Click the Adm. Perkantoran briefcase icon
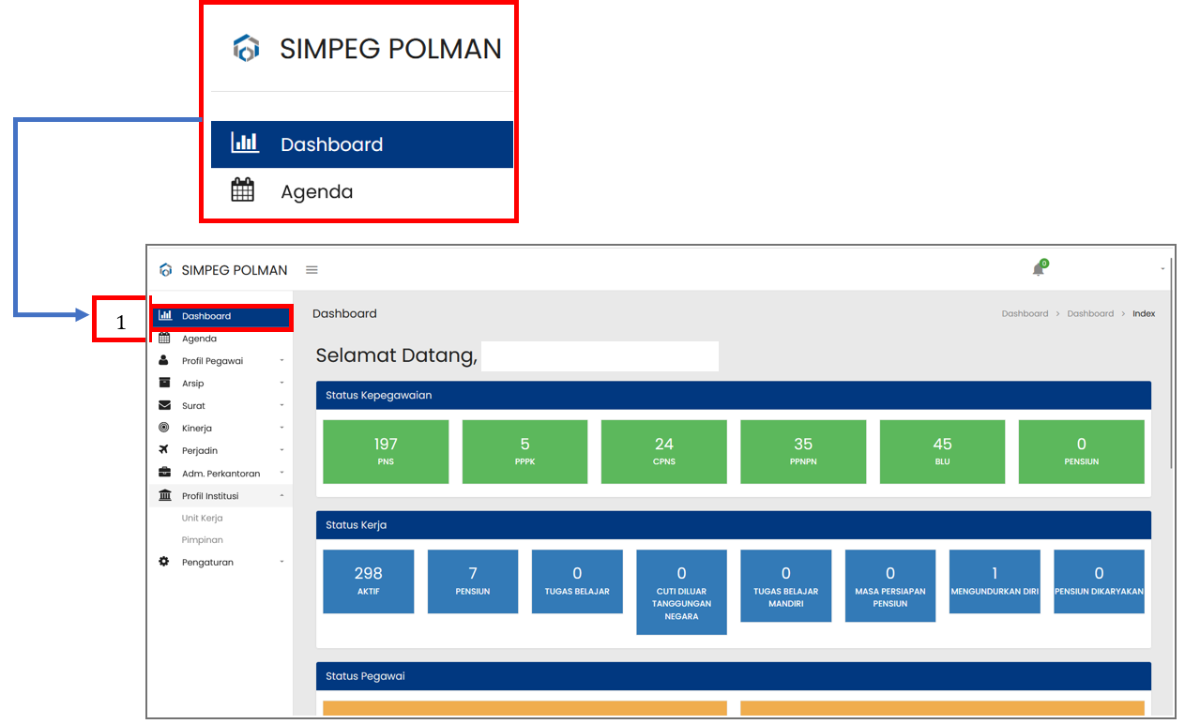Viewport: 1185px width, 724px height. tap(164, 473)
